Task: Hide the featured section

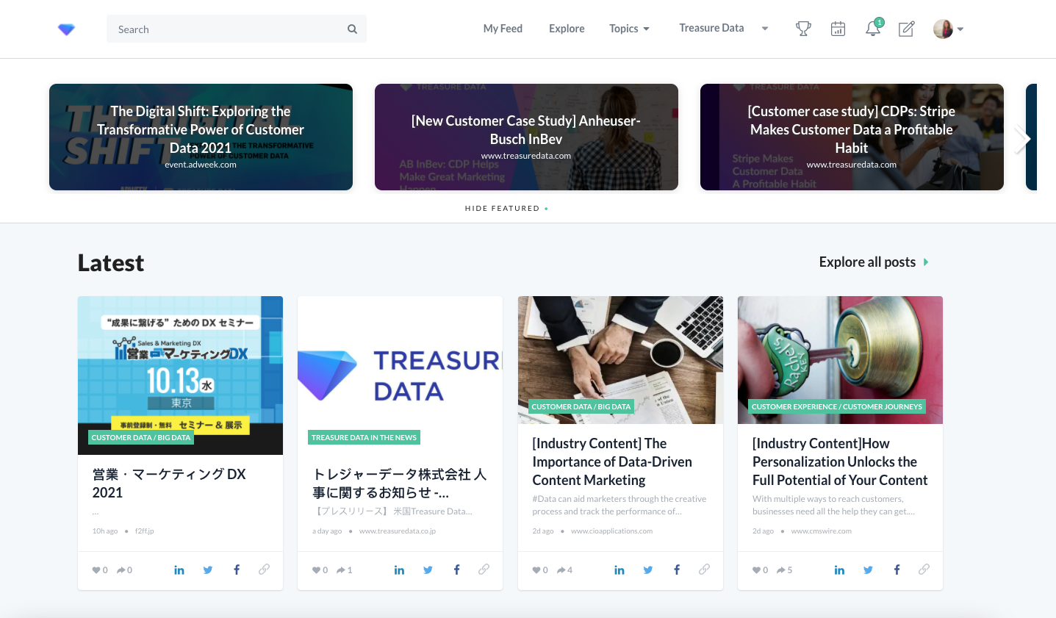Action: 506,209
